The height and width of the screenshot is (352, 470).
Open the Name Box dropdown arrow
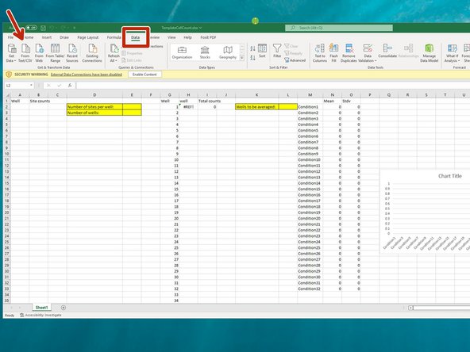pyautogui.click(x=31, y=86)
